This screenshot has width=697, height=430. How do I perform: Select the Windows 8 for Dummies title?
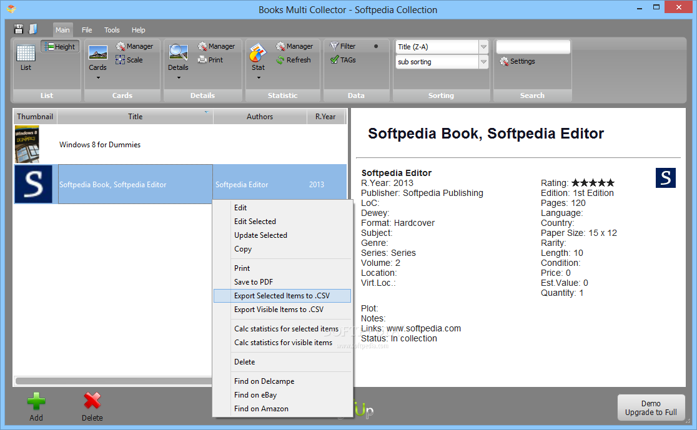(x=100, y=145)
